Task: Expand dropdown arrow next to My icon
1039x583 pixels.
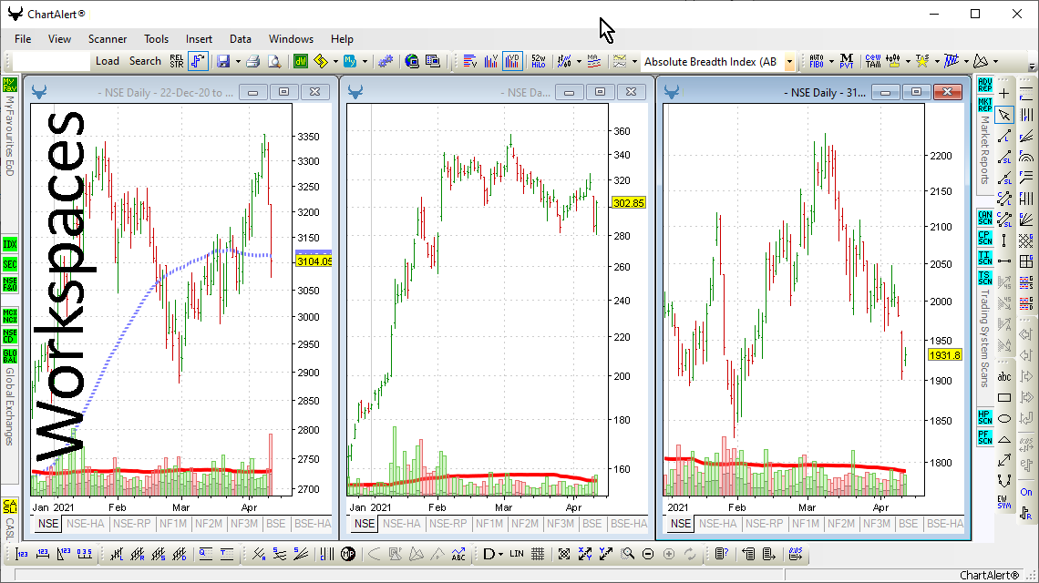Action: click(x=365, y=62)
